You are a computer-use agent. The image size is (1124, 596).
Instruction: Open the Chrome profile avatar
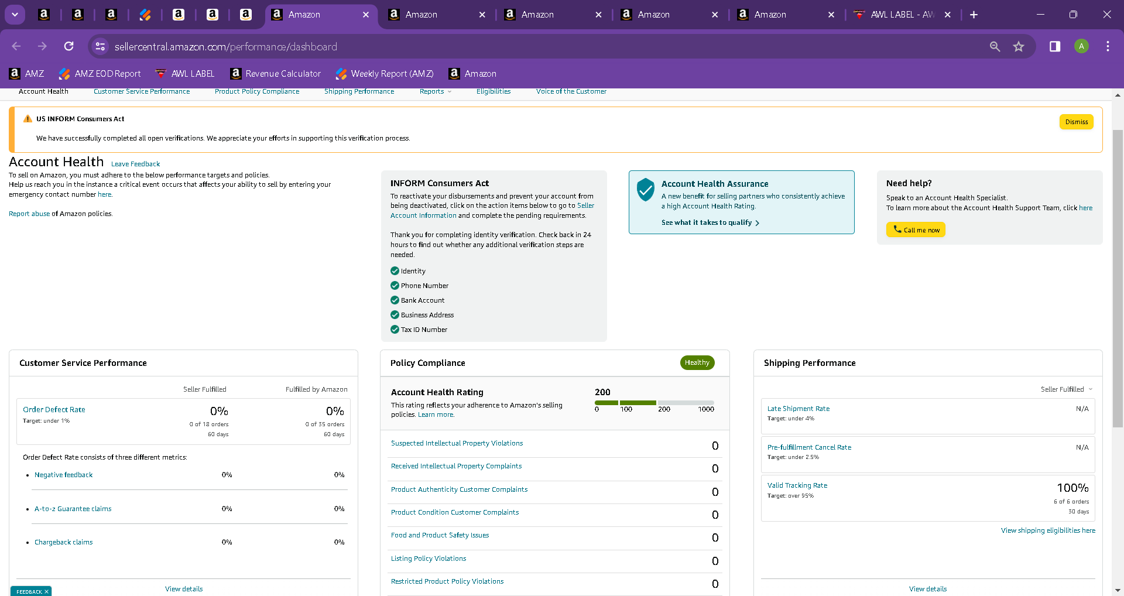tap(1081, 46)
